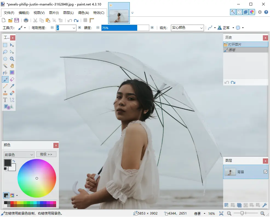The height and width of the screenshot is (217, 270).
Task: Switch to the Gradient tool
Action: 12,73
